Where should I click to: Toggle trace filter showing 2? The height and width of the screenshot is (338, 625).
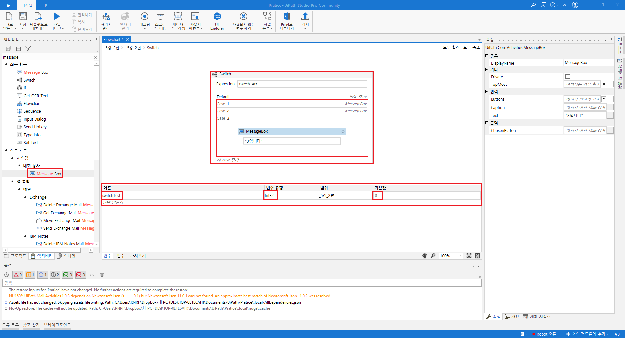point(55,275)
